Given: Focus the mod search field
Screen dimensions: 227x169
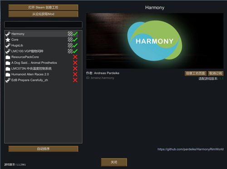Looking at the screenshot, I should pos(43,24).
